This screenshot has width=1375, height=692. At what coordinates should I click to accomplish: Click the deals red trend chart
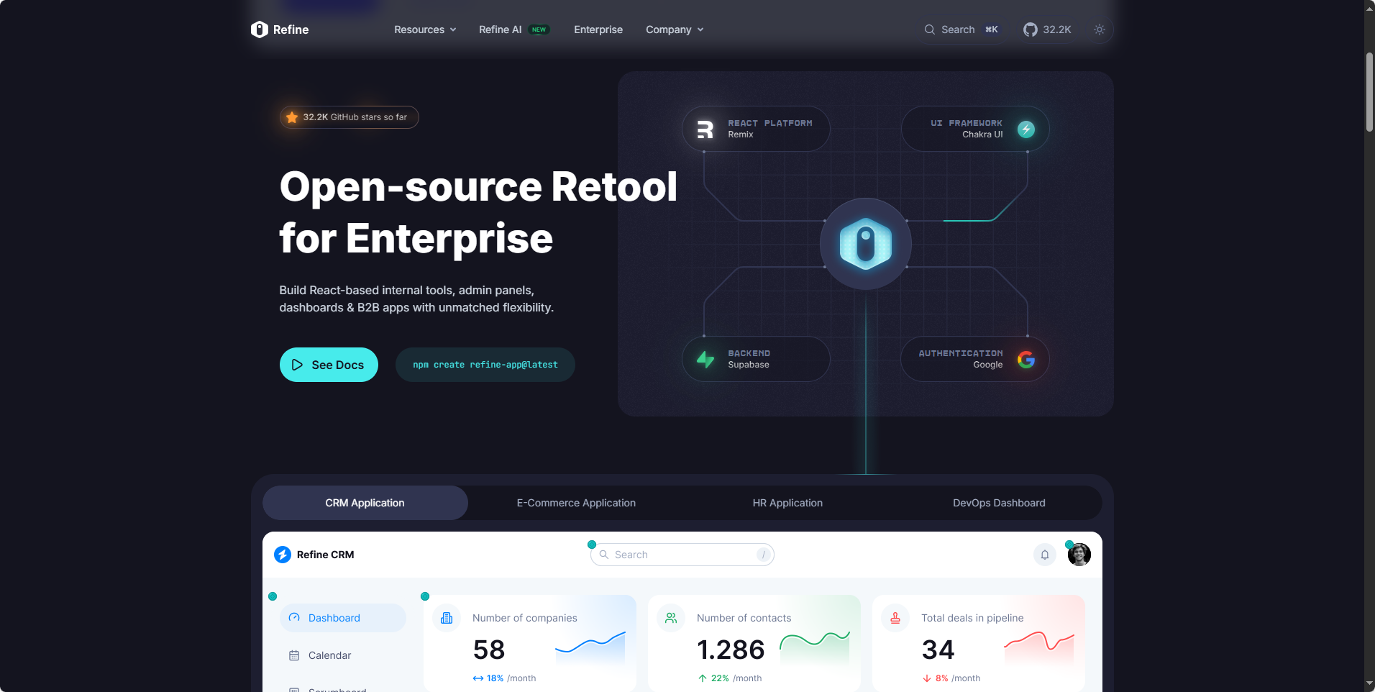point(1039,647)
